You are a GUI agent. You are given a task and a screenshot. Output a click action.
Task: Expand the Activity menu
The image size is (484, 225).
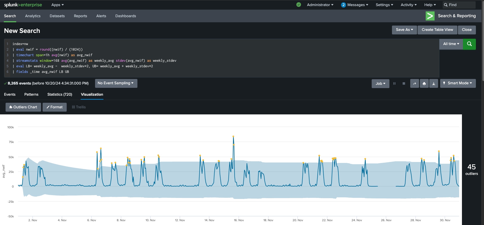point(408,5)
